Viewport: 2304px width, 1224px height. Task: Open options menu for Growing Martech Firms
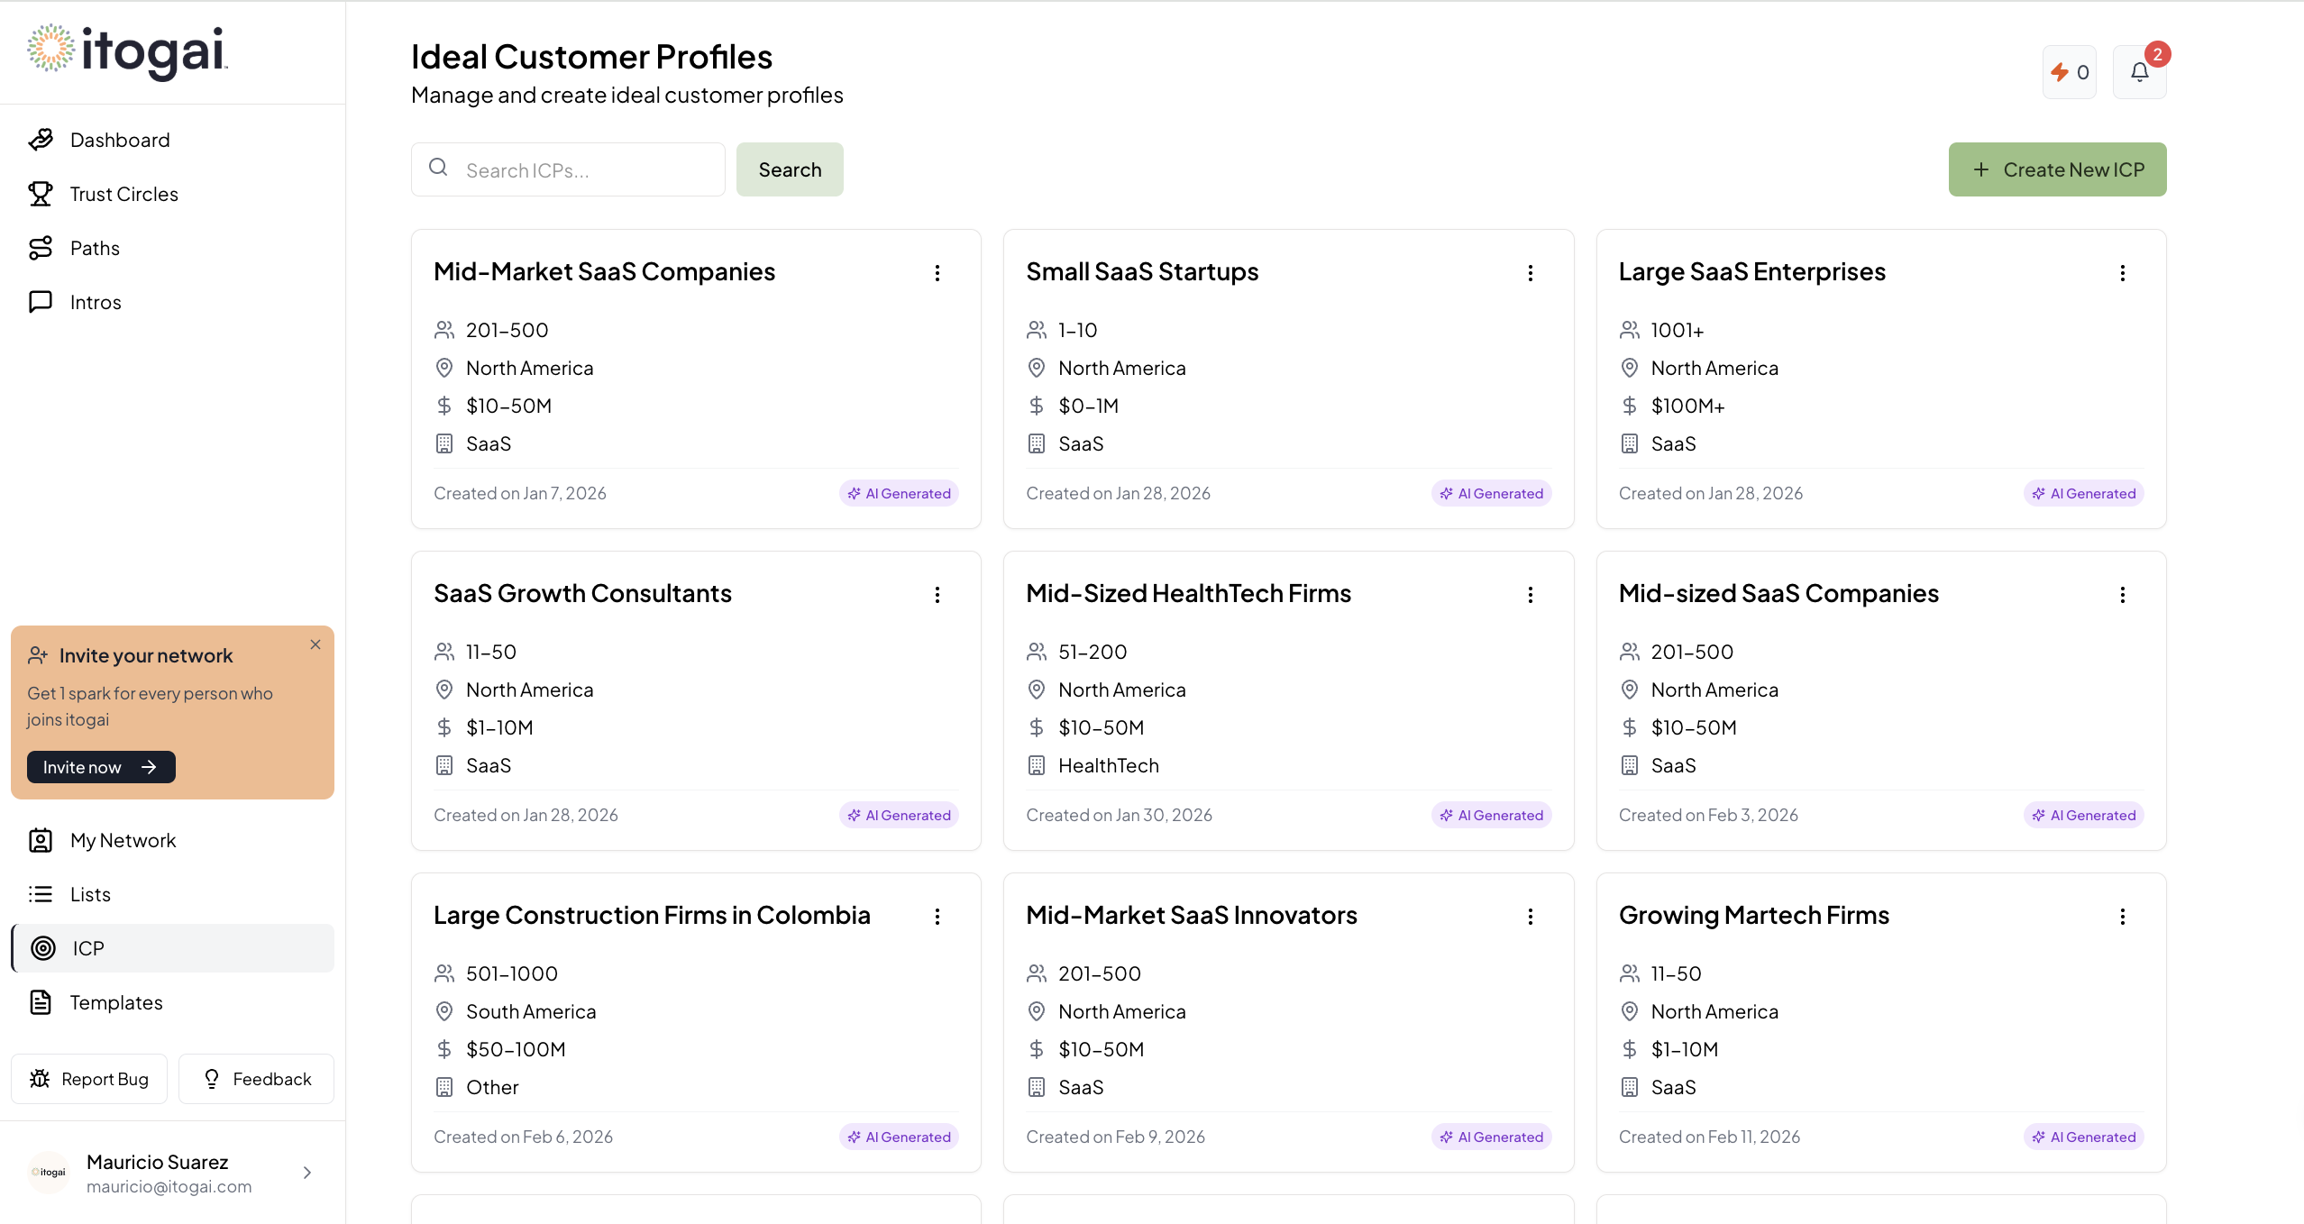pos(2122,917)
